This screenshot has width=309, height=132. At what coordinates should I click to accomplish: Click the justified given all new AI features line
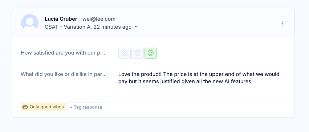tap(186, 81)
